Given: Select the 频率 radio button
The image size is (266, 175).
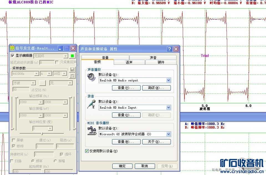Looking at the screenshot, I should 33,161.
